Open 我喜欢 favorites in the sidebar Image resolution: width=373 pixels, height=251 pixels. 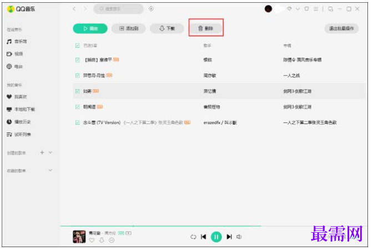pos(17,96)
